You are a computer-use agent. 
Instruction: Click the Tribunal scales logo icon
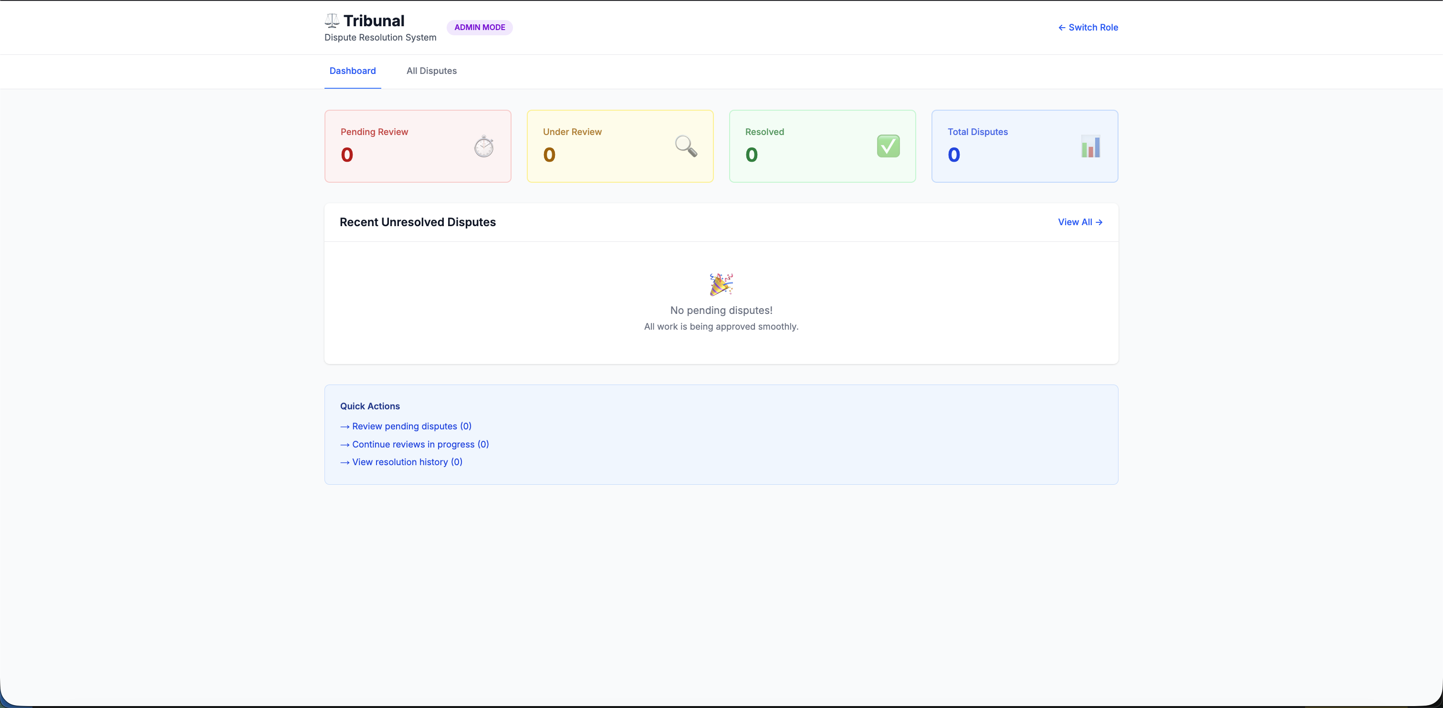coord(332,21)
